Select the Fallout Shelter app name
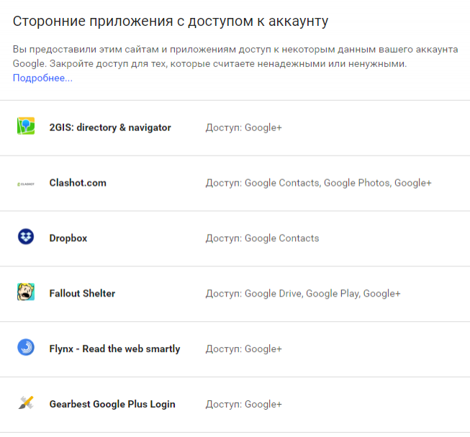 point(82,294)
